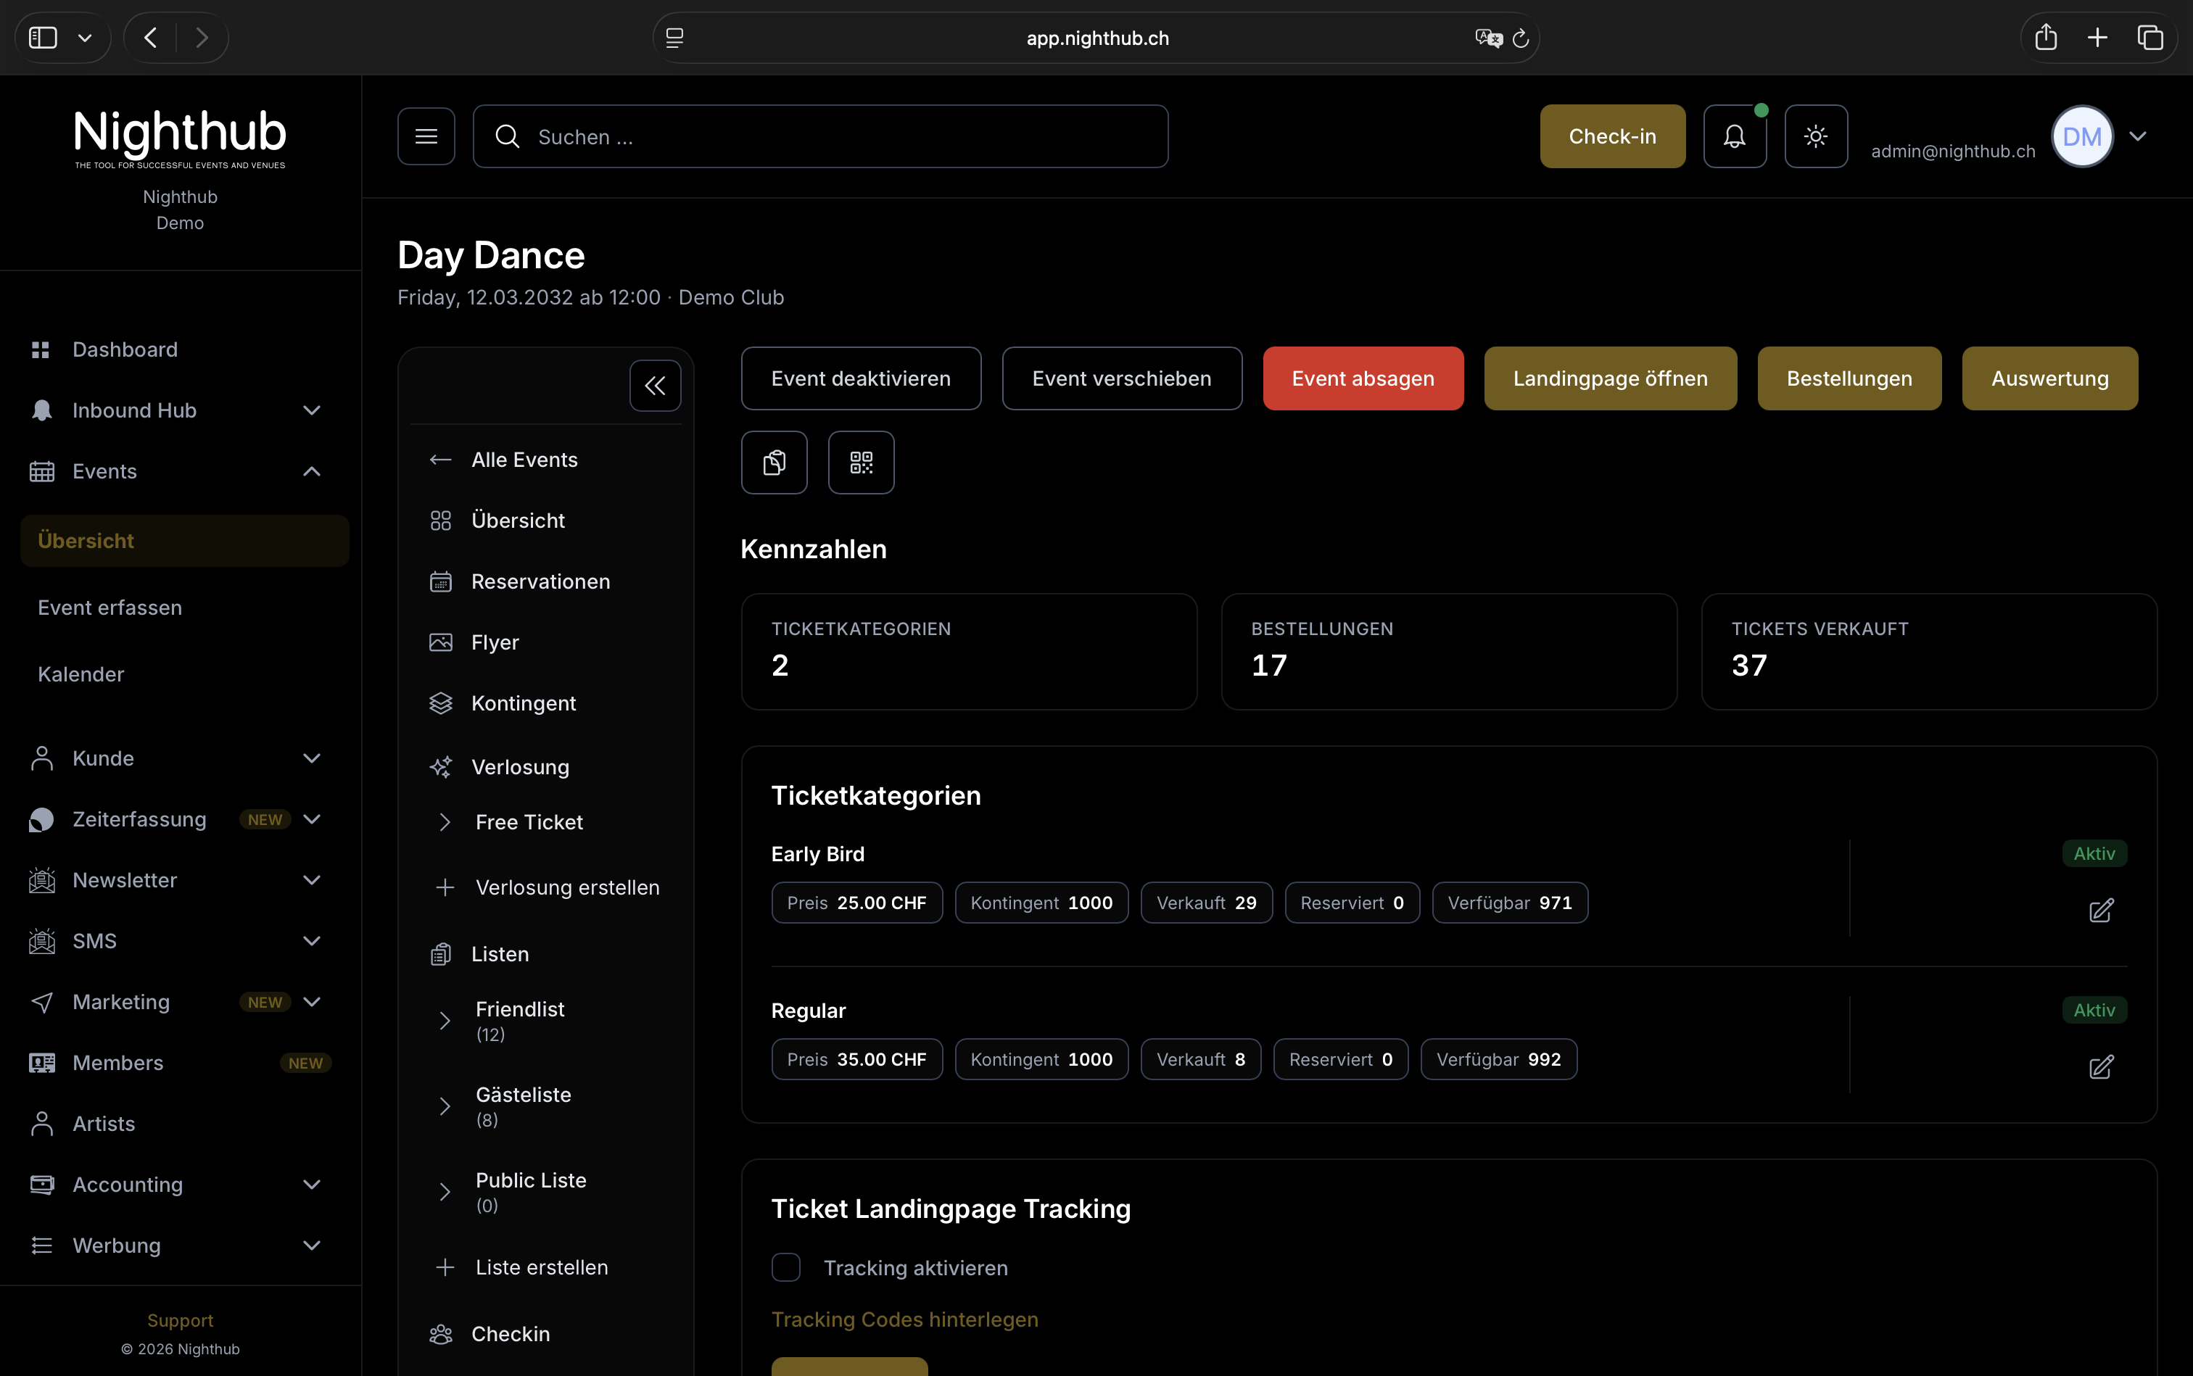Screen dimensions: 2193x1376
Task: Open the QR code icon button
Action: click(x=860, y=463)
